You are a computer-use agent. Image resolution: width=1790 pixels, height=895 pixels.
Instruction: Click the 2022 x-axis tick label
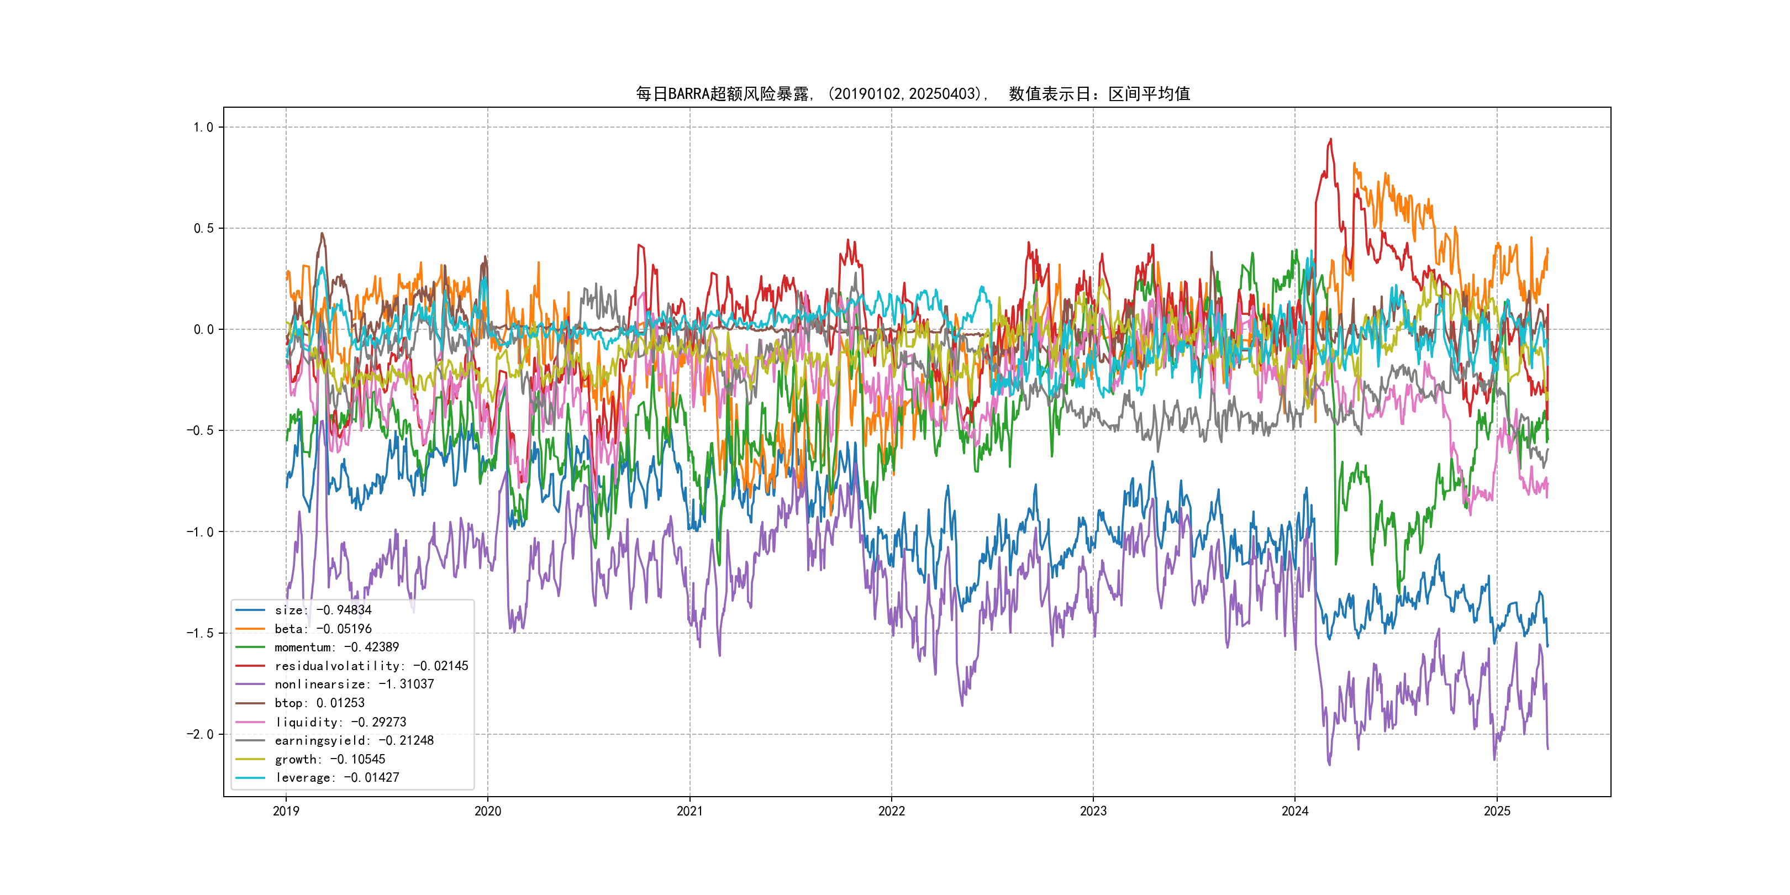coord(892,811)
